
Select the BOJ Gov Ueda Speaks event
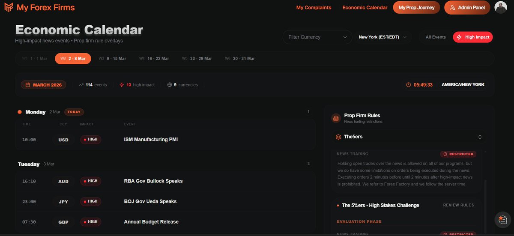click(150, 201)
